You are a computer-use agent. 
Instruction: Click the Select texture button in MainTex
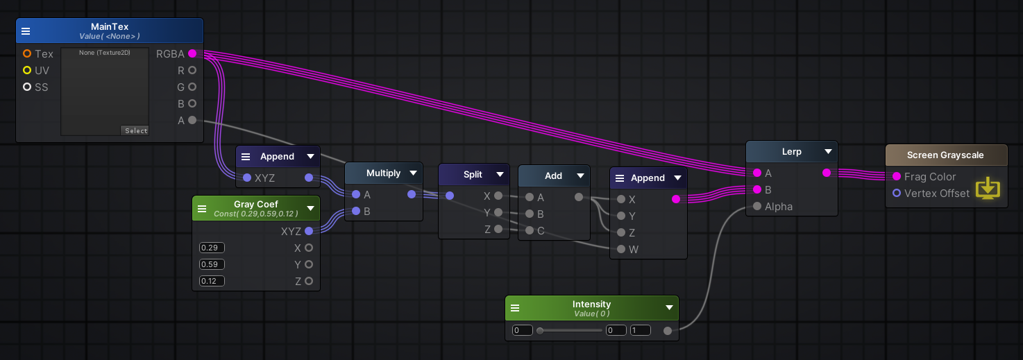(136, 130)
